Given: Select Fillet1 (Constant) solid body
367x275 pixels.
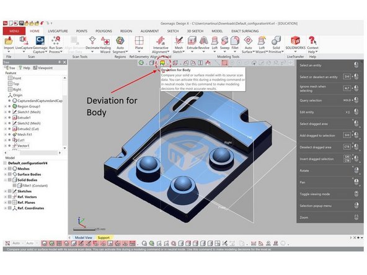Looking at the screenshot, I should (32, 185).
